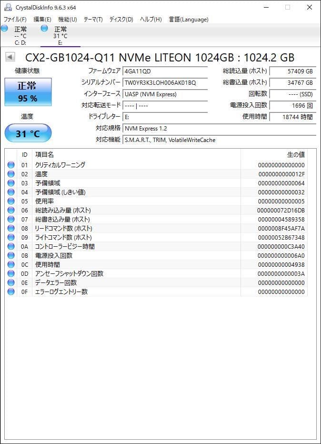Viewport: 321px width, 444px height.
Task: Click status orb for 予備領域 (しきい値) row
Action: point(11,192)
